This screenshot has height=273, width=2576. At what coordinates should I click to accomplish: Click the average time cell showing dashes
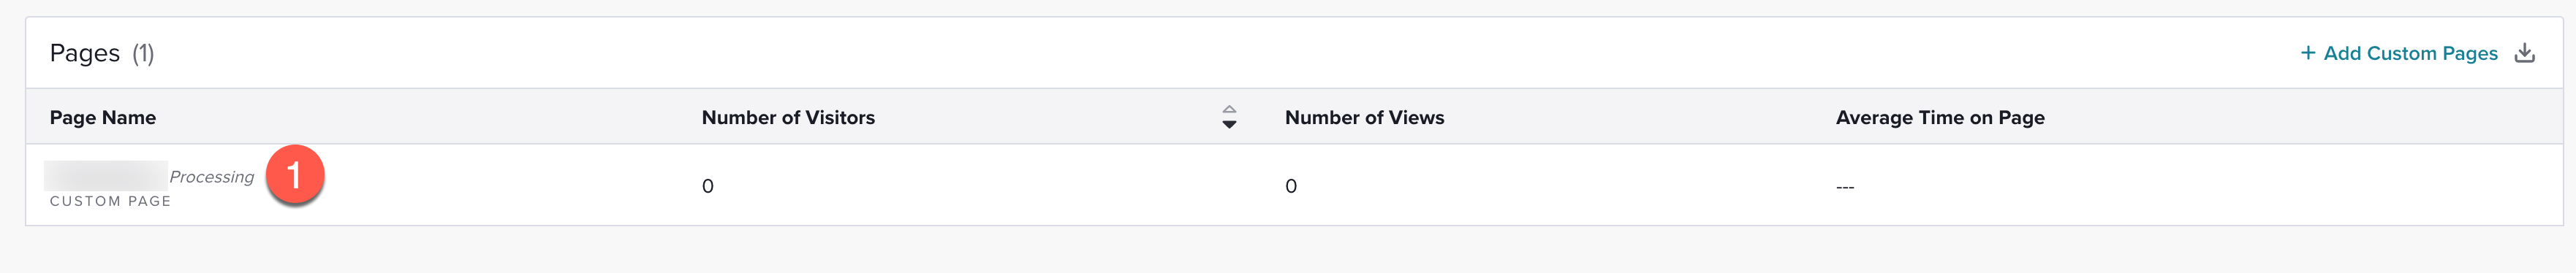(x=1845, y=187)
